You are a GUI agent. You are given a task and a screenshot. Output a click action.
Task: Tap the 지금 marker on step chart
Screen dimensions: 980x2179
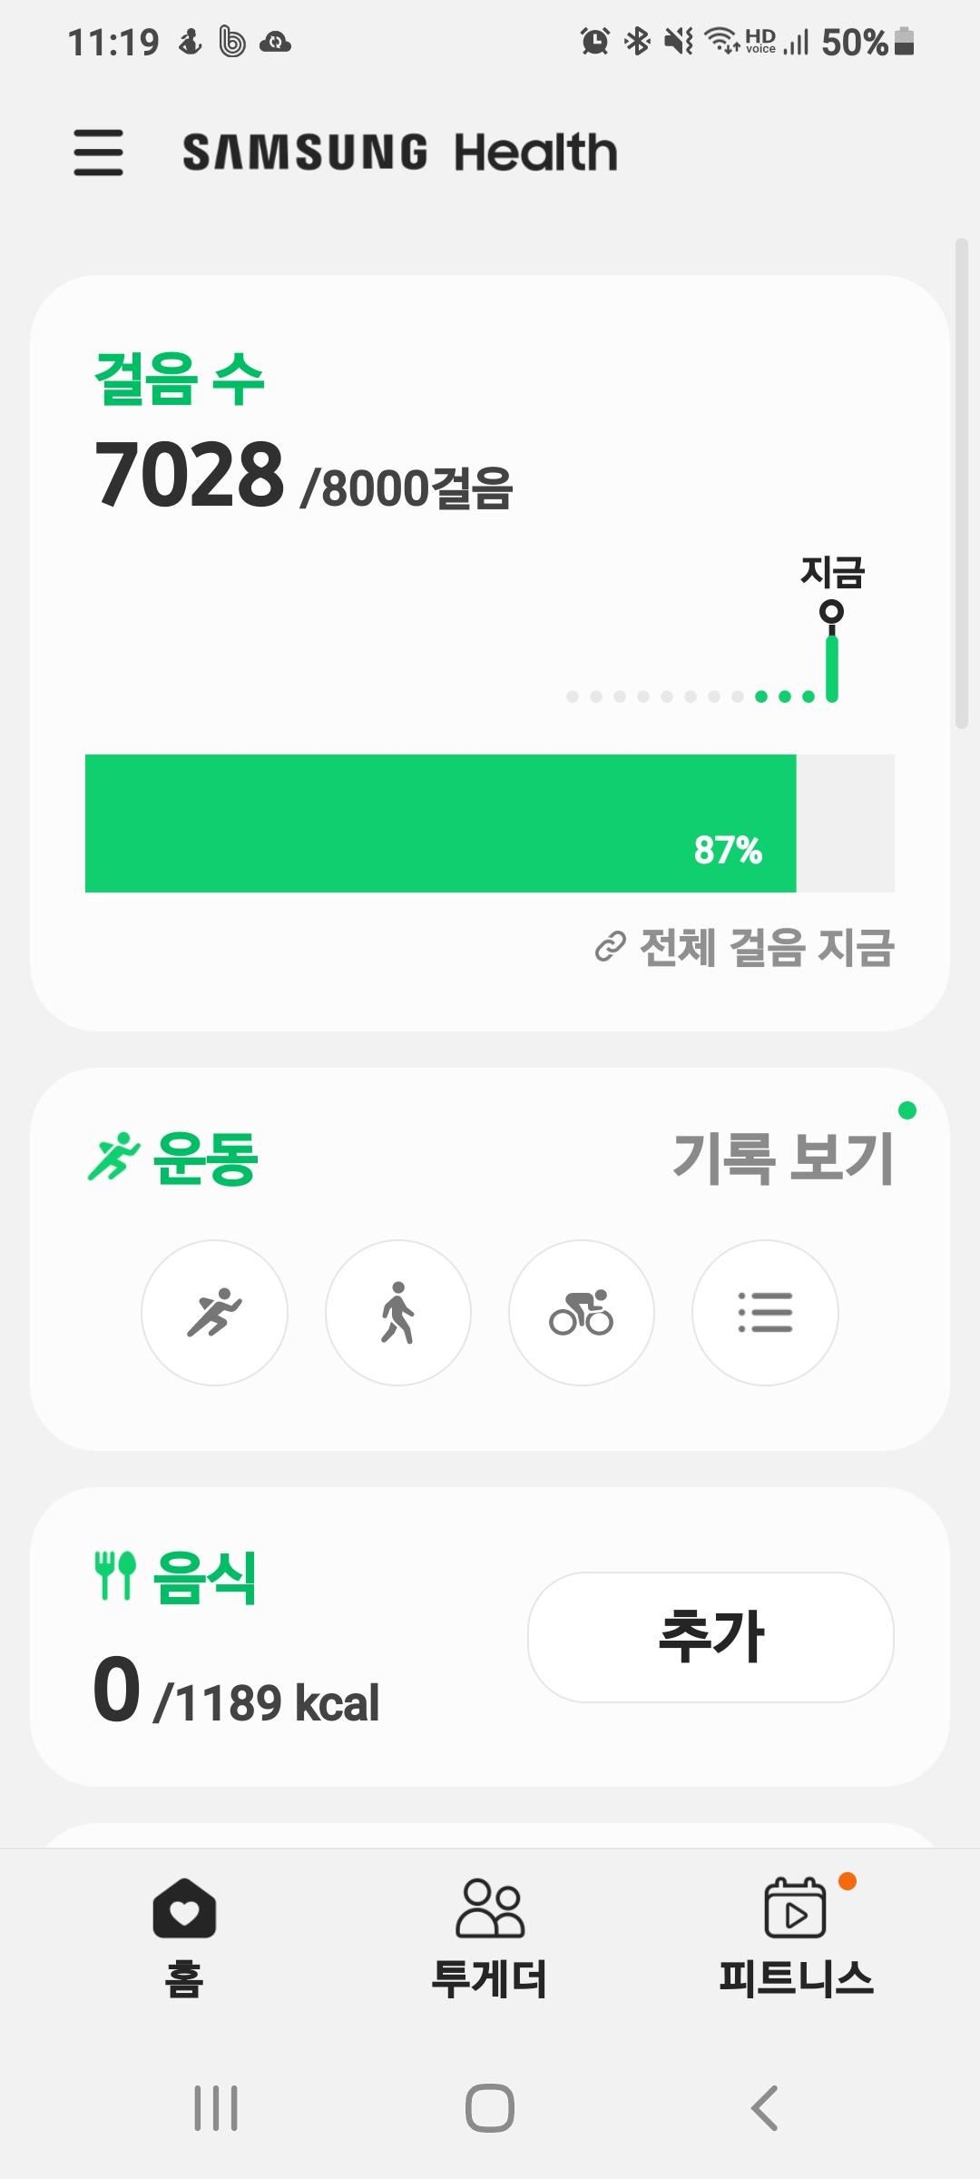831,612
